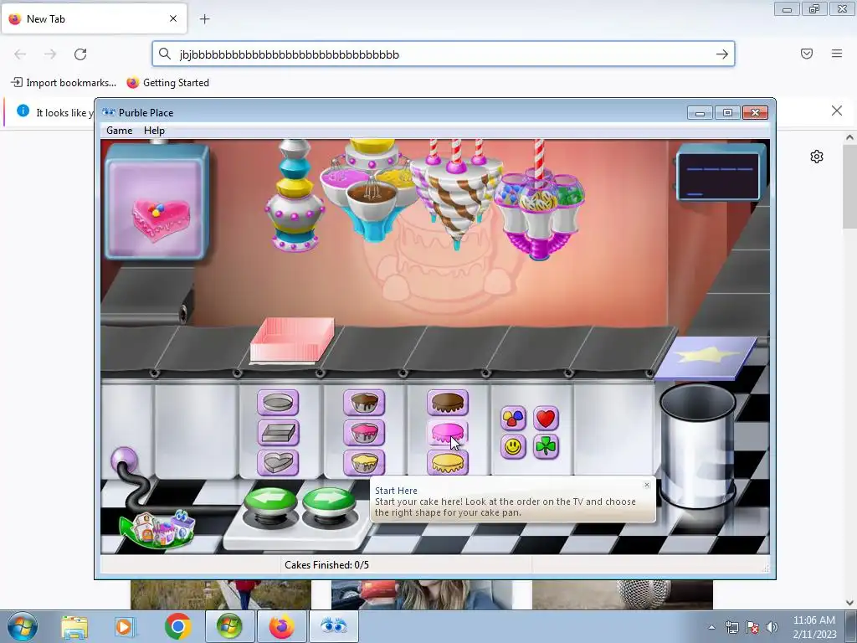Click the scoreboard display screen
This screenshot has height=643, width=857.
[x=719, y=176]
